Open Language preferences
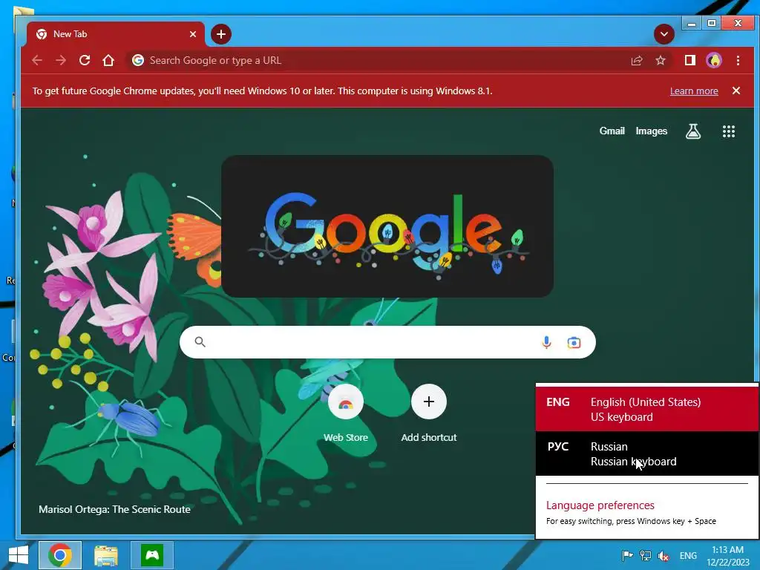The height and width of the screenshot is (570, 760). coord(600,505)
